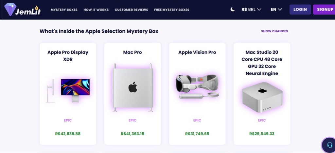Open the R$ BRL currency dropdown
This screenshot has height=153, width=335.
[x=252, y=9]
